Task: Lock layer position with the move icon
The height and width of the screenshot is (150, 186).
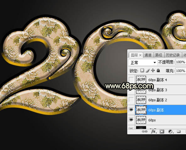Action: [x=153, y=70]
